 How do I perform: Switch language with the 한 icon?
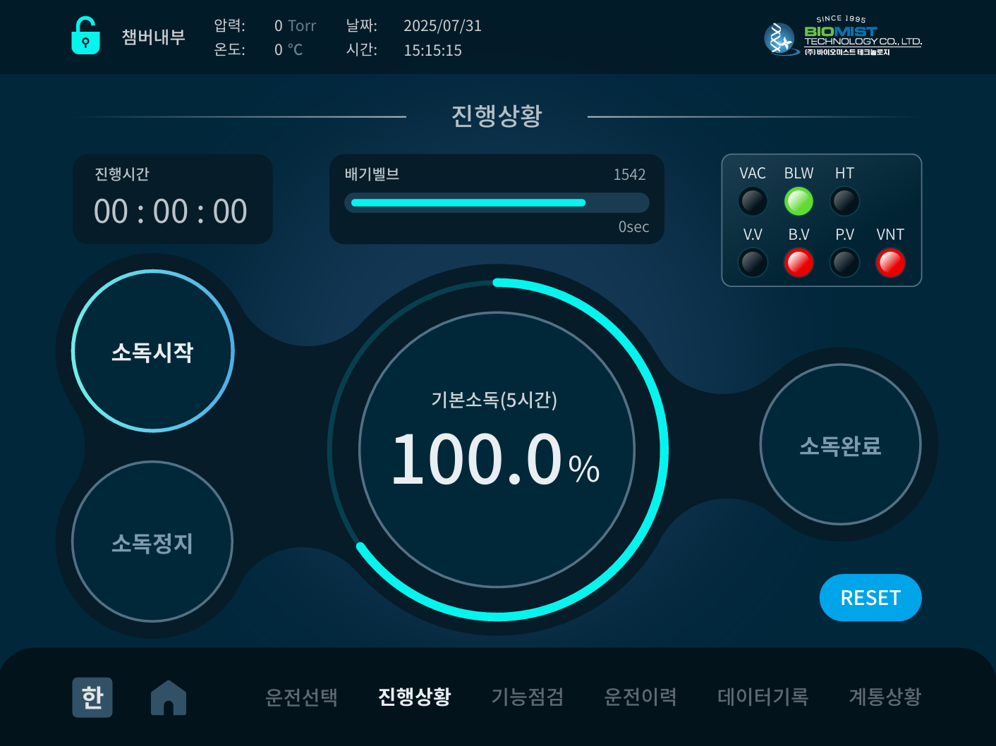[92, 697]
